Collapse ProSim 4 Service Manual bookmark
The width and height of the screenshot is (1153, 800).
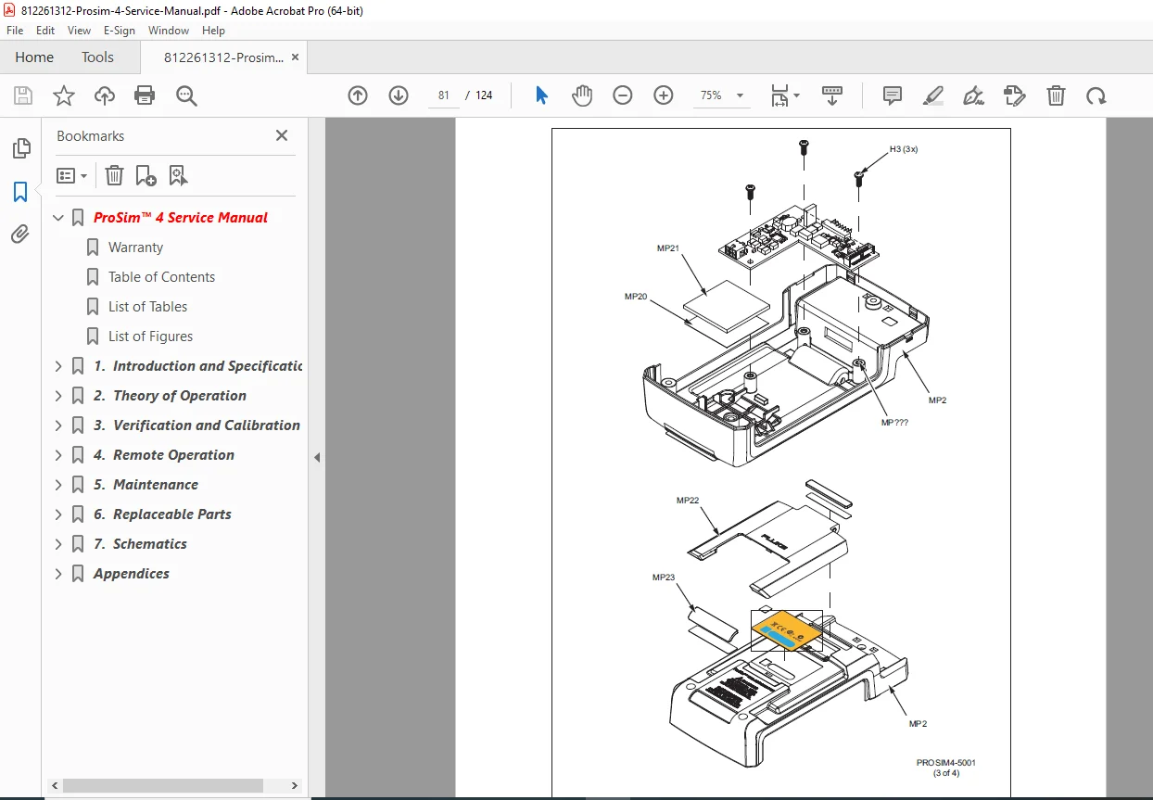tap(58, 218)
